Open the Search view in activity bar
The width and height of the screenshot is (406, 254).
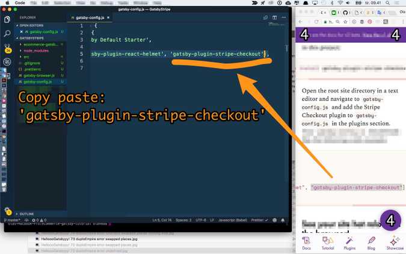(x=7, y=34)
